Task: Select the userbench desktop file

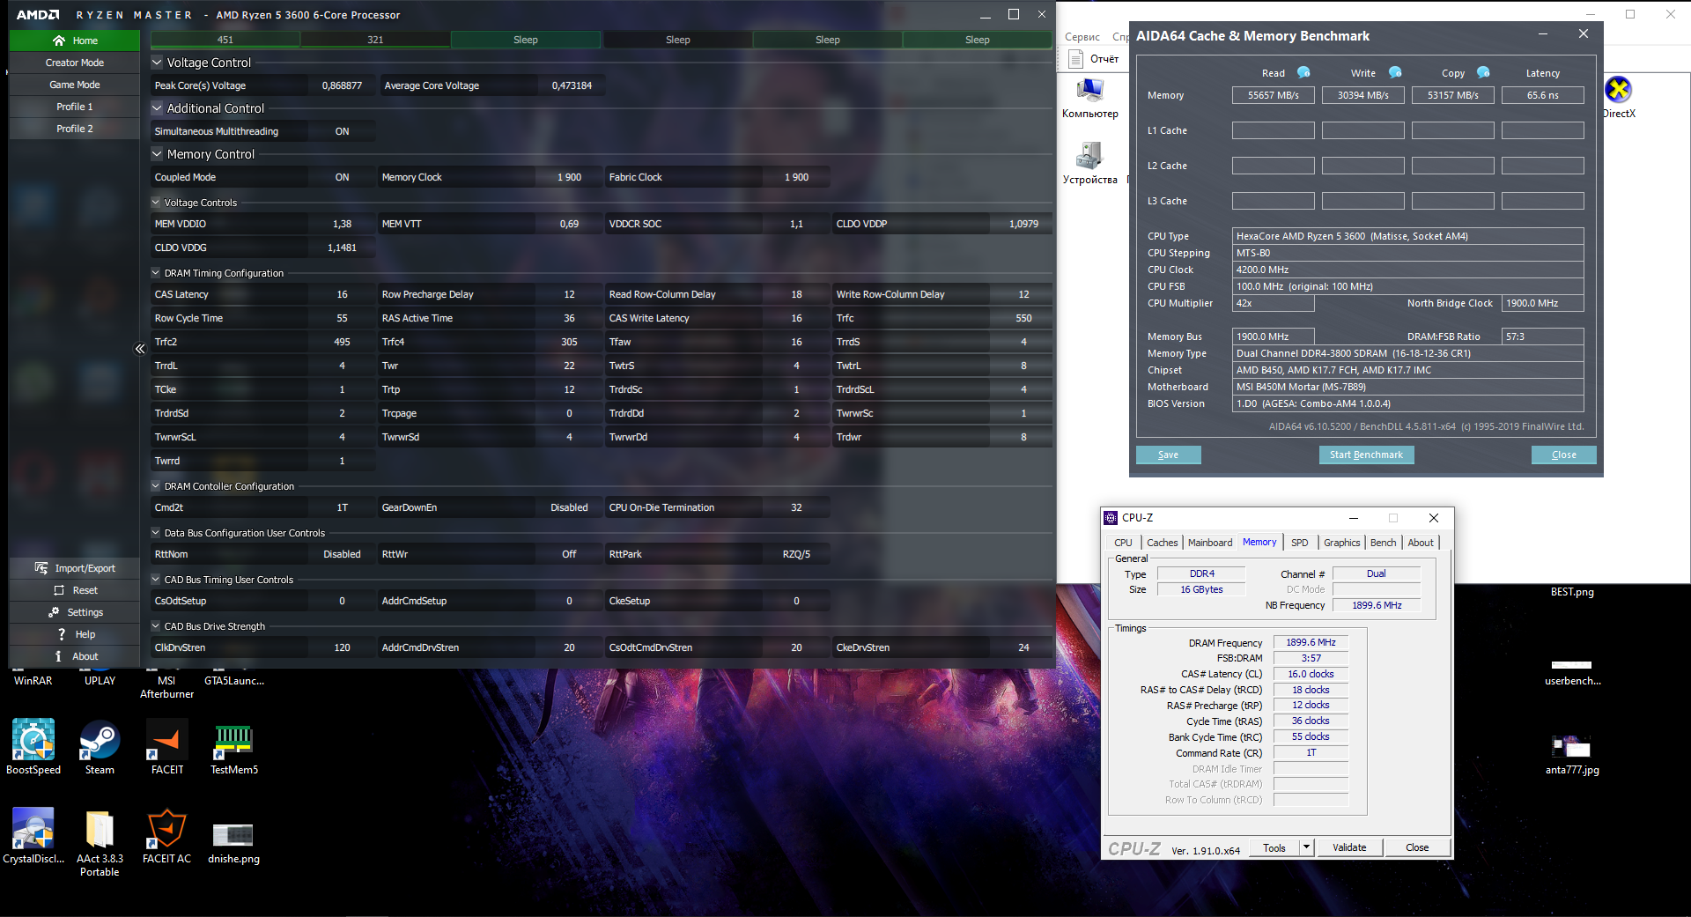Action: [x=1572, y=671]
